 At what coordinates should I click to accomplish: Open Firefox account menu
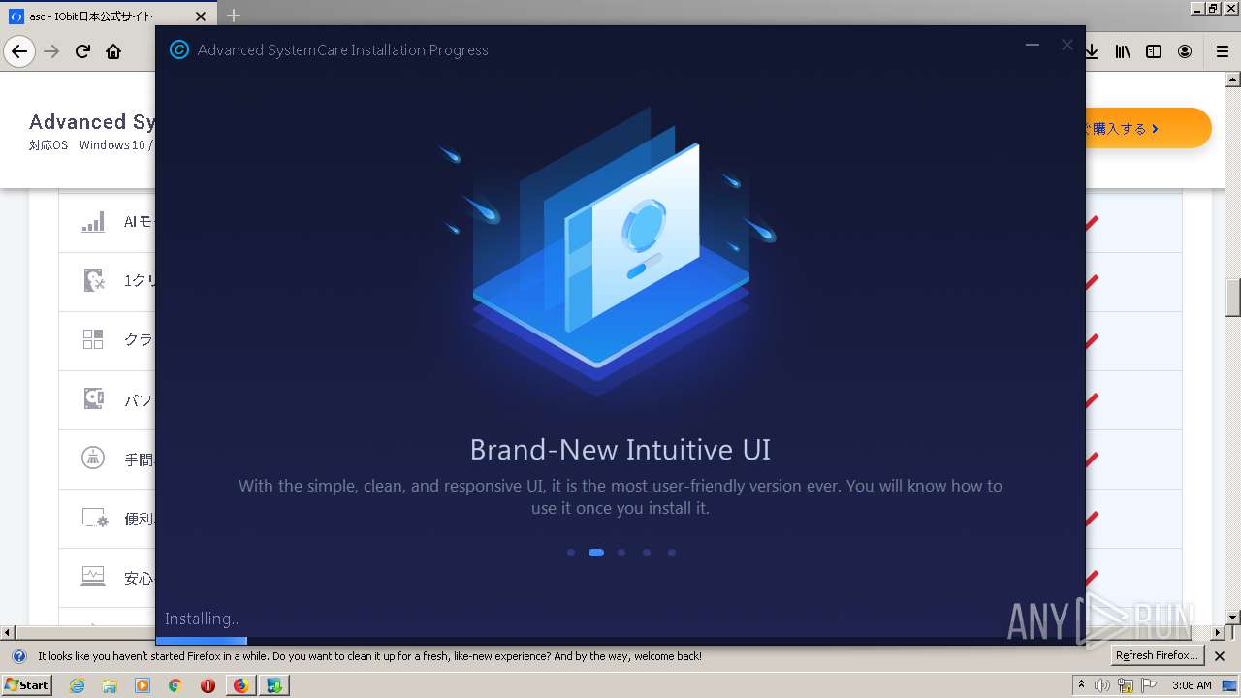pos(1185,51)
